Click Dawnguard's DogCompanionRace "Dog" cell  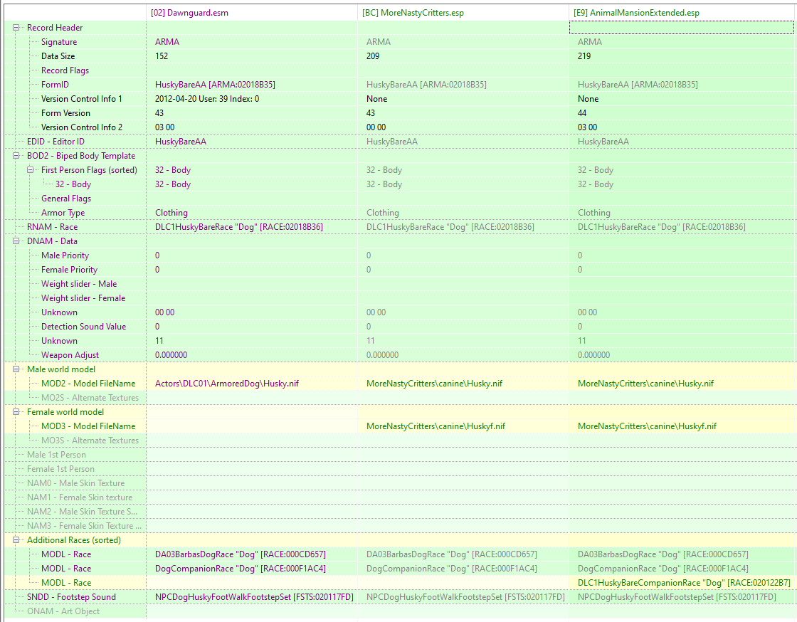click(x=241, y=569)
